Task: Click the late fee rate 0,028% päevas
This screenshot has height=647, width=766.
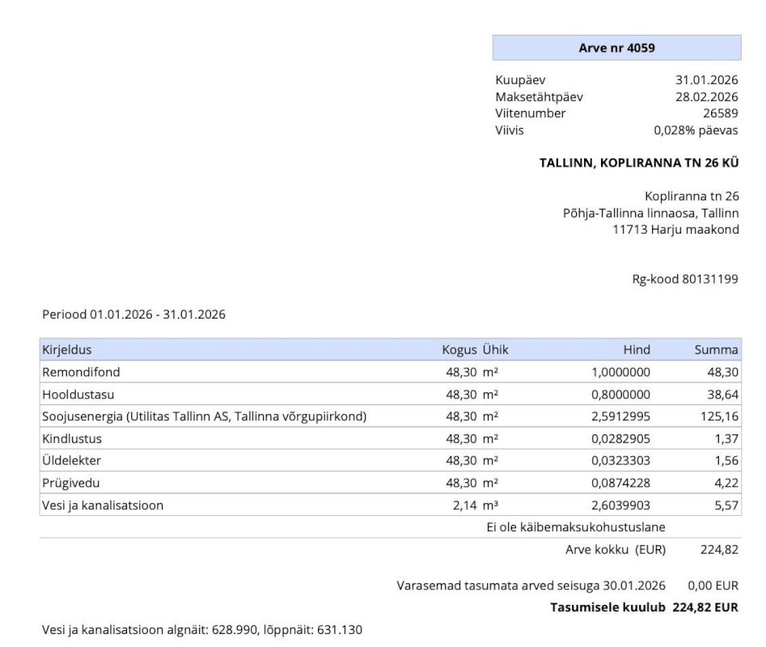Action: pos(696,129)
